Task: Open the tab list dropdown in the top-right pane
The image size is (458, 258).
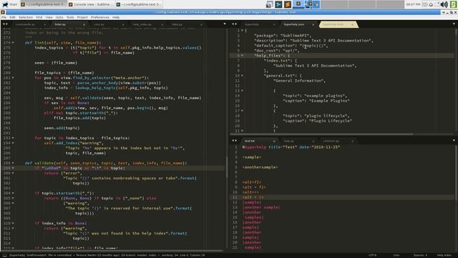Action: tap(454, 24)
